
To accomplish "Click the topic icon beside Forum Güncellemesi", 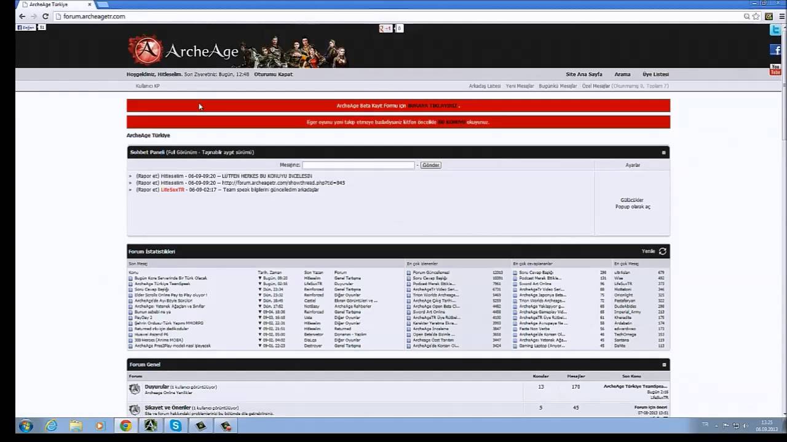I will [x=409, y=273].
